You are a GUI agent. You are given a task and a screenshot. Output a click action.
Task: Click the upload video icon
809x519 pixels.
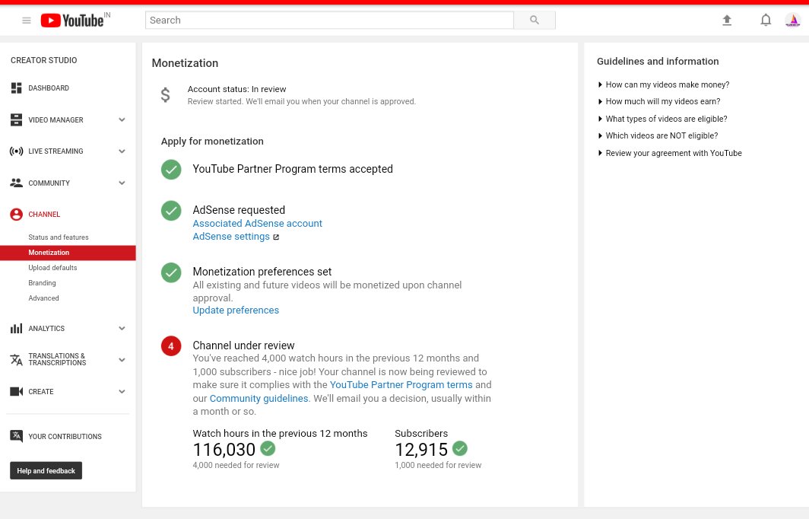pyautogui.click(x=727, y=20)
